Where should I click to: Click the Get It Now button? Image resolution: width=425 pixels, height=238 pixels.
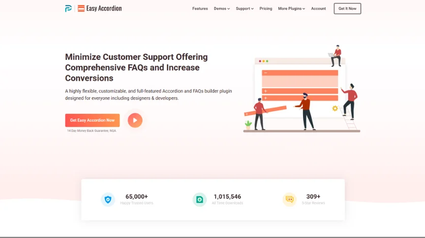point(347,9)
